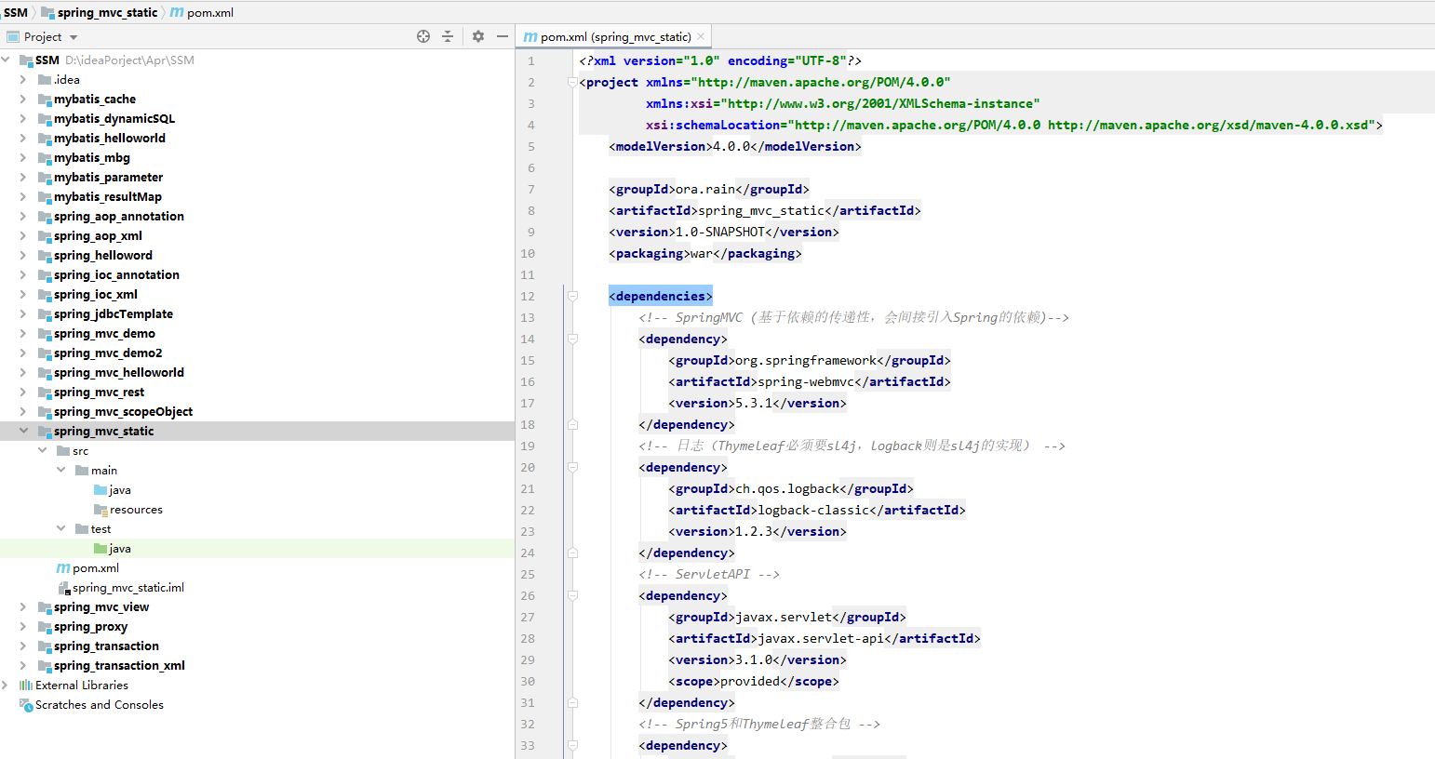Screen dimensions: 1435x759
Task: Select spring_aop_xml module
Action: 98,235
